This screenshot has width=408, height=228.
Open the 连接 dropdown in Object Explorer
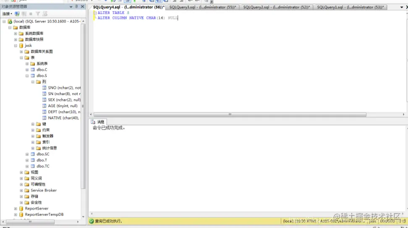[7, 14]
